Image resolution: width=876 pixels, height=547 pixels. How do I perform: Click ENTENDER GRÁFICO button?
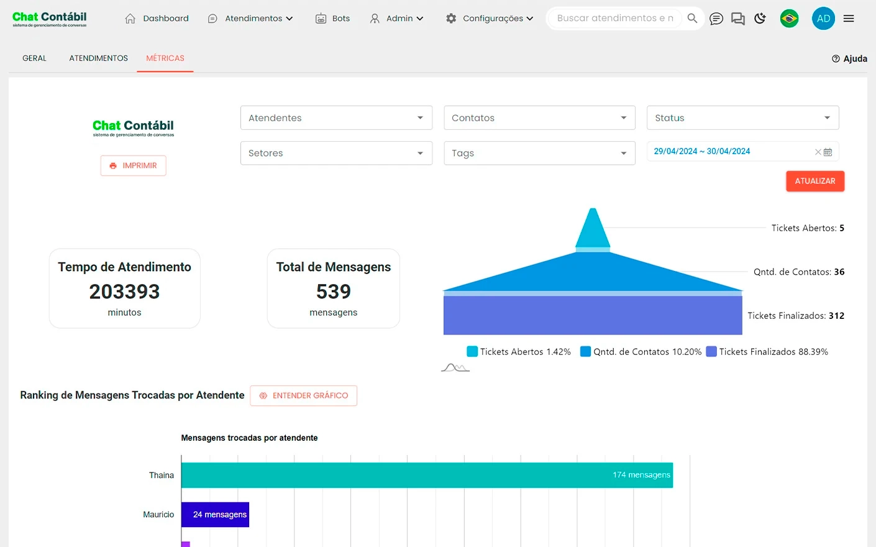pos(304,395)
